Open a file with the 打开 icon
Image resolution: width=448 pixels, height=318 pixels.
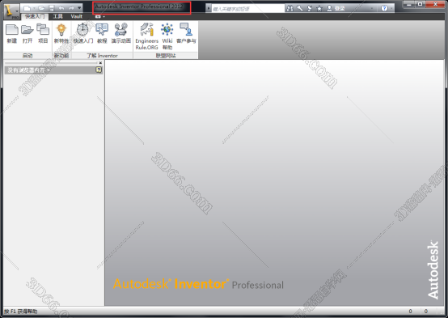pyautogui.click(x=27, y=33)
